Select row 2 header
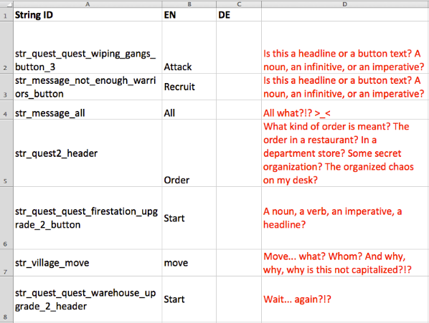Screen dimensions: 429x323 pyautogui.click(x=6, y=47)
